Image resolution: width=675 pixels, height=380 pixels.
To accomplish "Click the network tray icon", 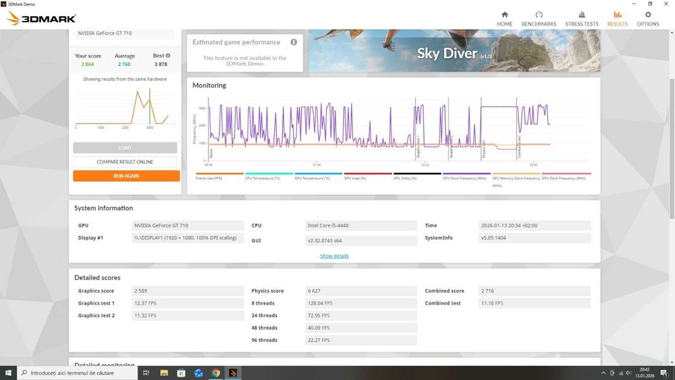I will tap(620, 373).
